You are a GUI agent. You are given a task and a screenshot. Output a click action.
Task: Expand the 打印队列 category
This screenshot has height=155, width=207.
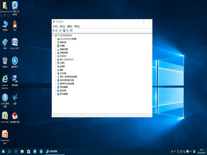click(x=56, y=56)
